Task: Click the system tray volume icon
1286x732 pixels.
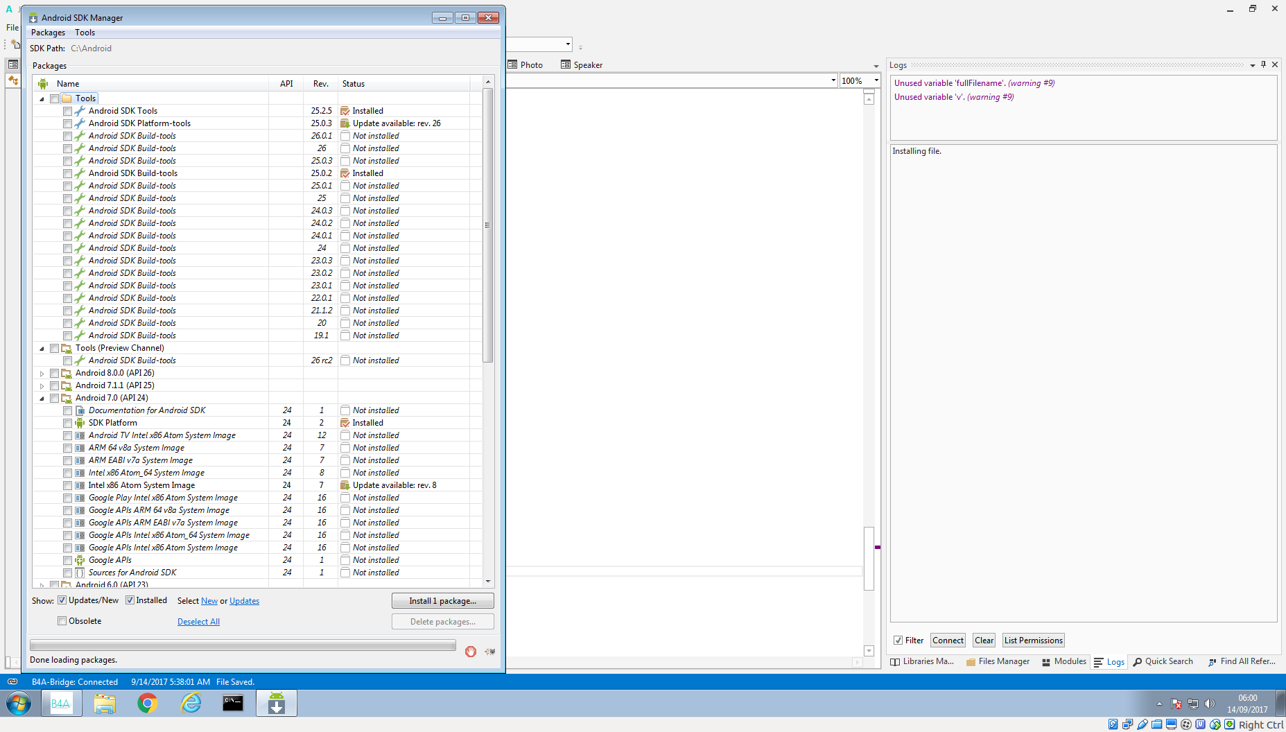Action: point(1210,704)
